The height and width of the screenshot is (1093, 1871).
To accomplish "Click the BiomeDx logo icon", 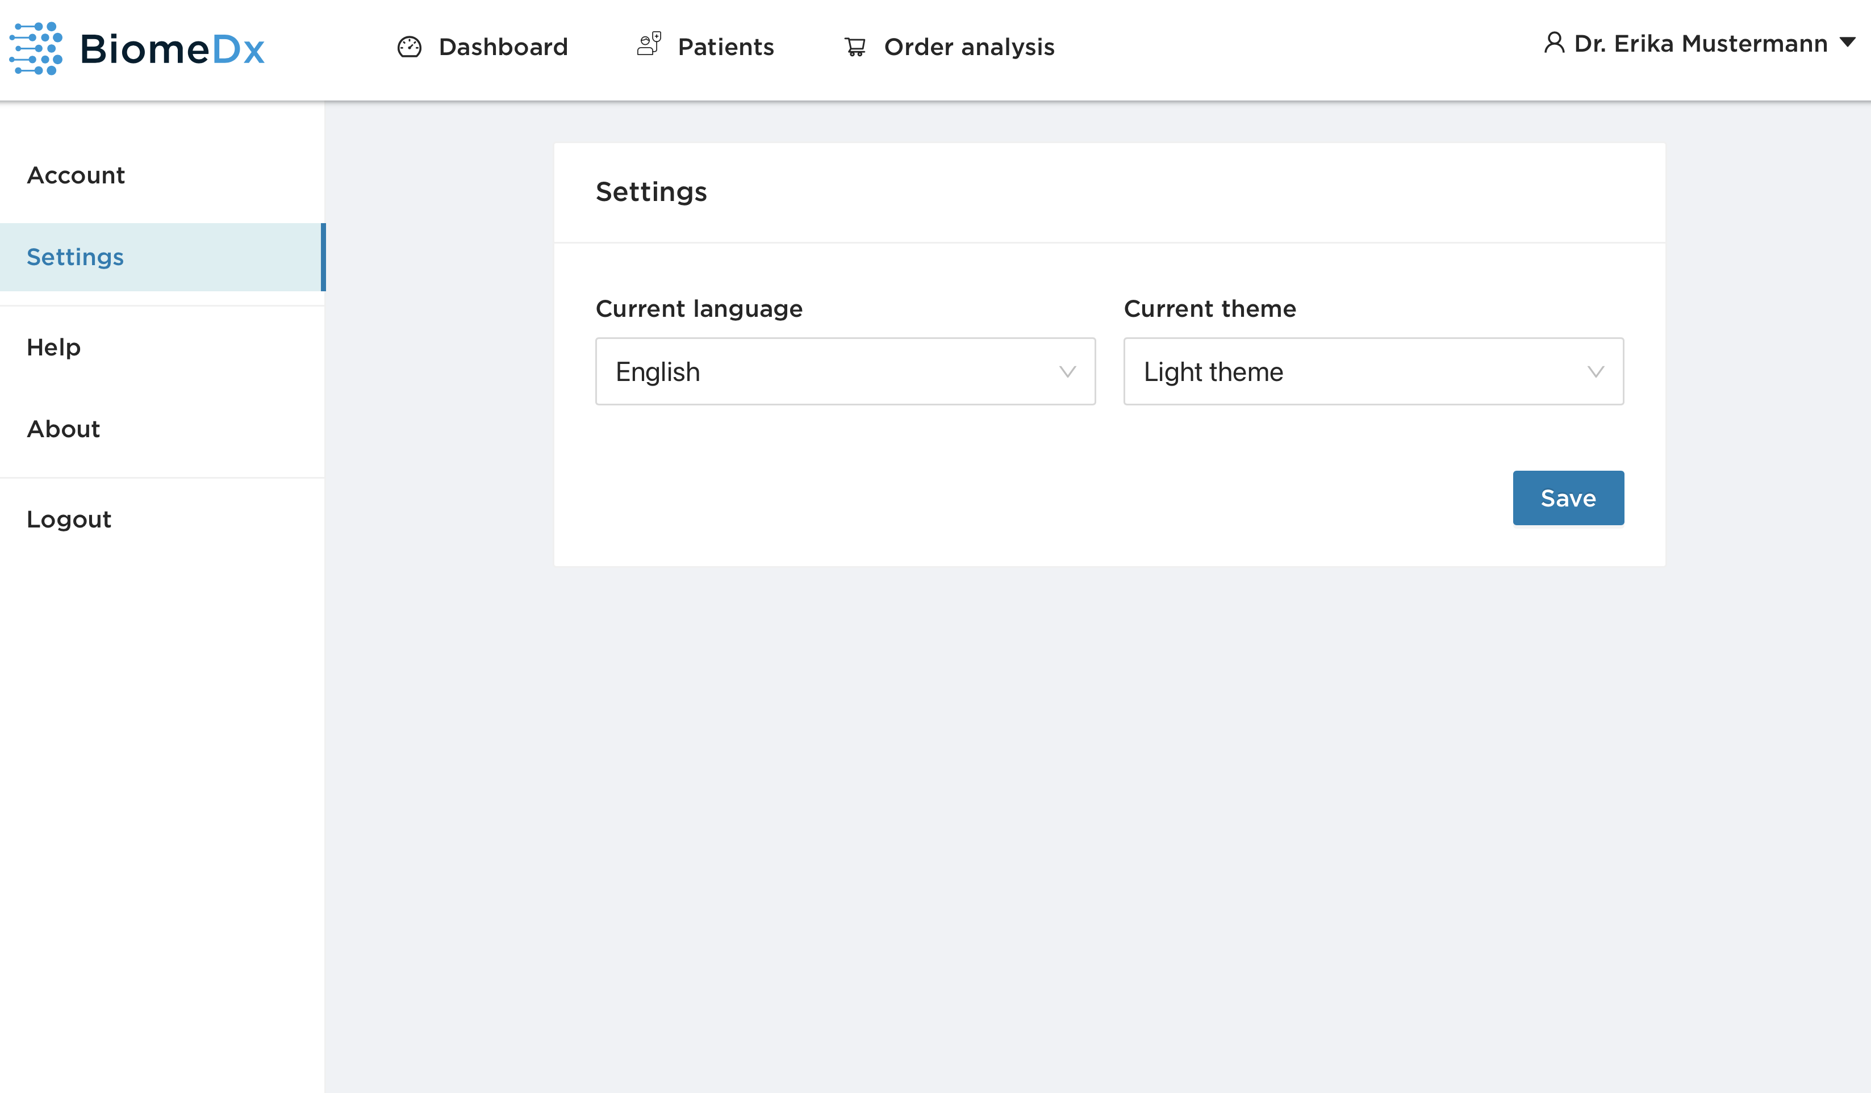I will [x=36, y=48].
